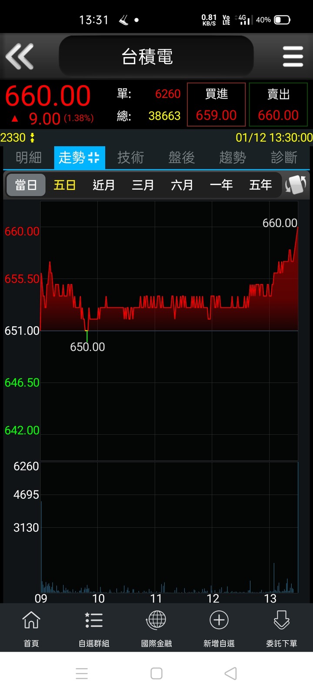Tap the large 660.00 last price
313x695 pixels.
coord(48,96)
